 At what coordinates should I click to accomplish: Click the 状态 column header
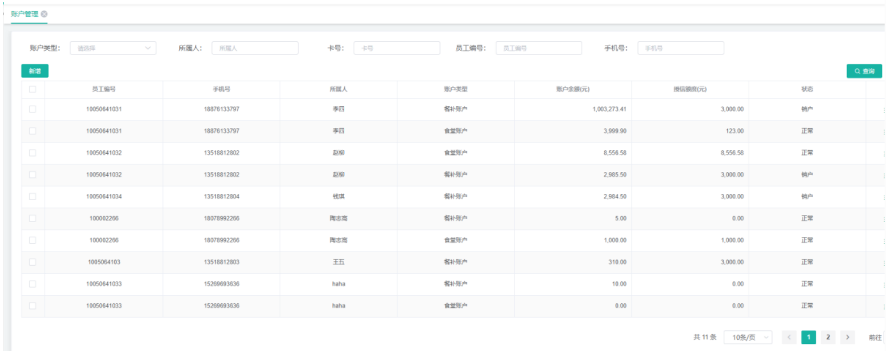coord(807,89)
